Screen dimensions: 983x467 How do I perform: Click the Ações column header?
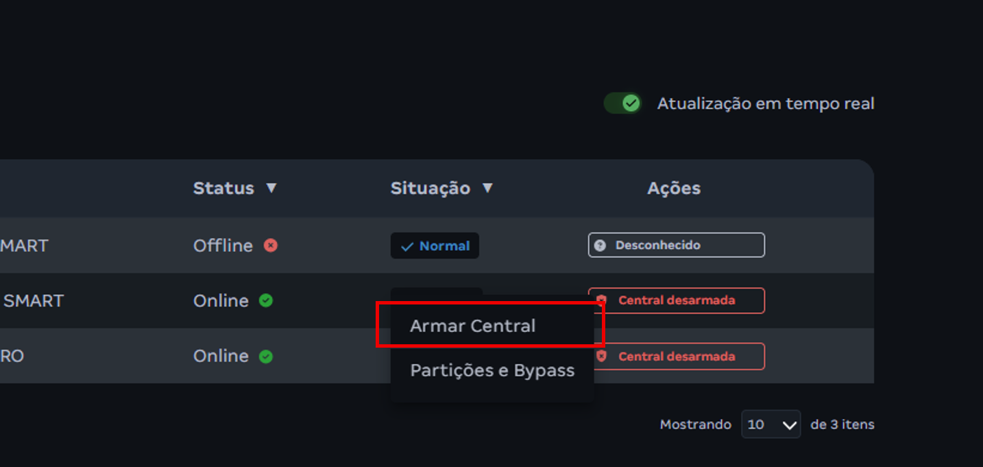pyautogui.click(x=674, y=188)
